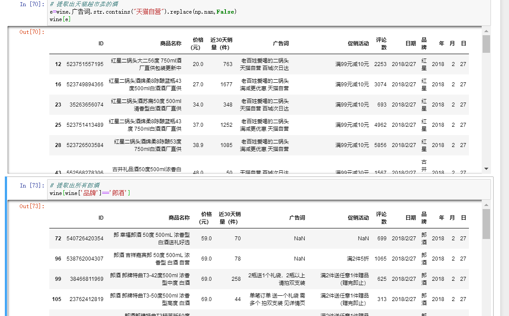Click scrollbar thumb of Out[70] output
Screen dimensions: 509x316
tap(486, 44)
